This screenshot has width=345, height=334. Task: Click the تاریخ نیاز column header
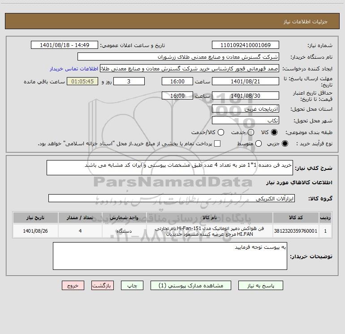click(35, 217)
